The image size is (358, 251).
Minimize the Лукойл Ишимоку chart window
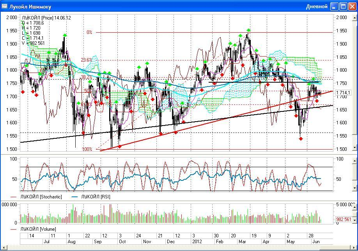tap(334, 6)
